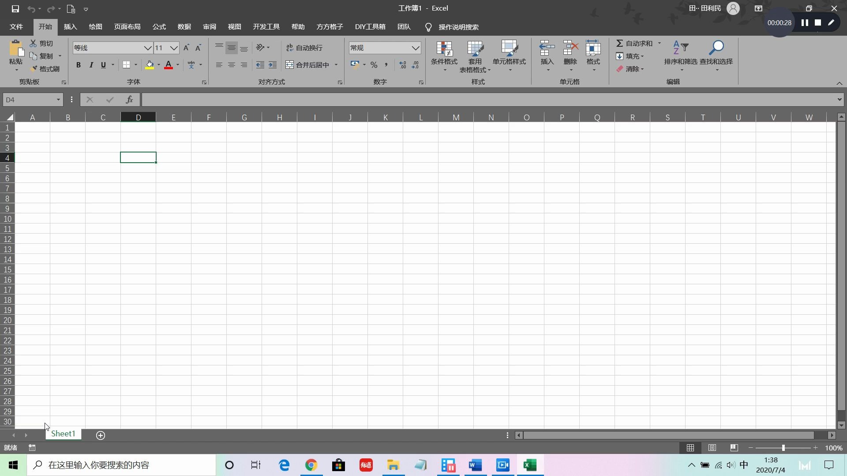Toggle Wrap Text (自动换行)
Image resolution: width=847 pixels, height=476 pixels.
coord(304,48)
